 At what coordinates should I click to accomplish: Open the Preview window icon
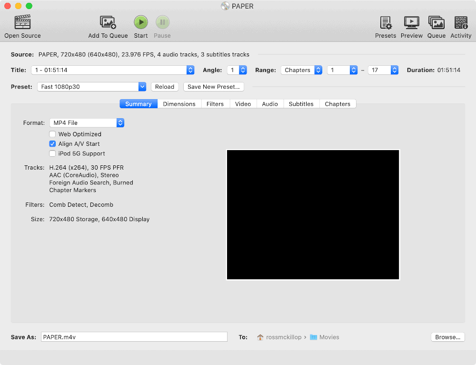[411, 22]
